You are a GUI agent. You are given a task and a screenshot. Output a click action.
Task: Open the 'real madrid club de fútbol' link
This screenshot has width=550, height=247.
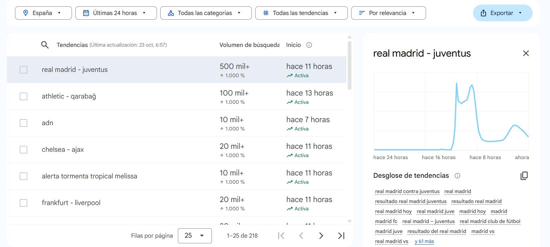pyautogui.click(x=490, y=221)
